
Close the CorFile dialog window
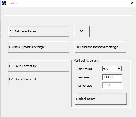click(x=132, y=3)
